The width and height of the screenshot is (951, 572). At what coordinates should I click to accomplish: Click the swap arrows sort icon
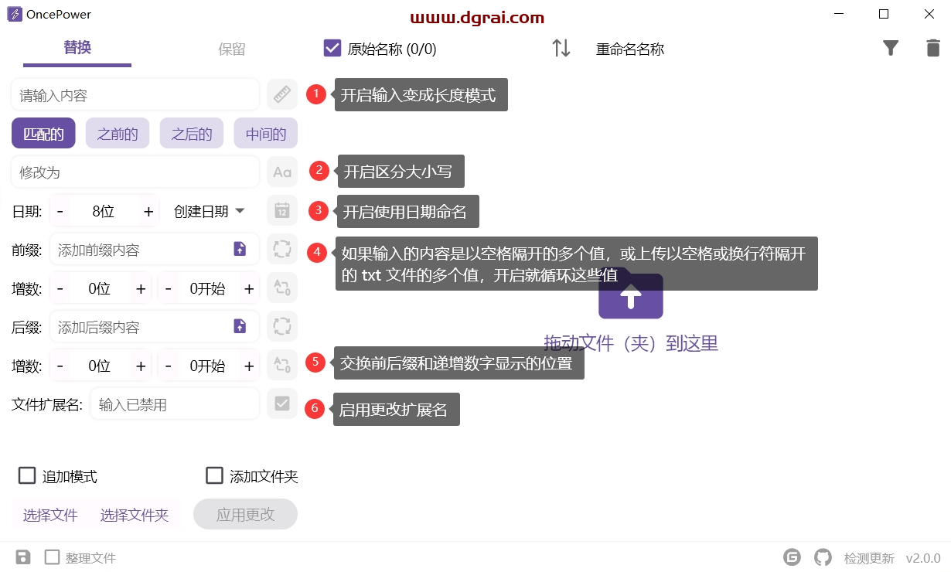(x=561, y=48)
